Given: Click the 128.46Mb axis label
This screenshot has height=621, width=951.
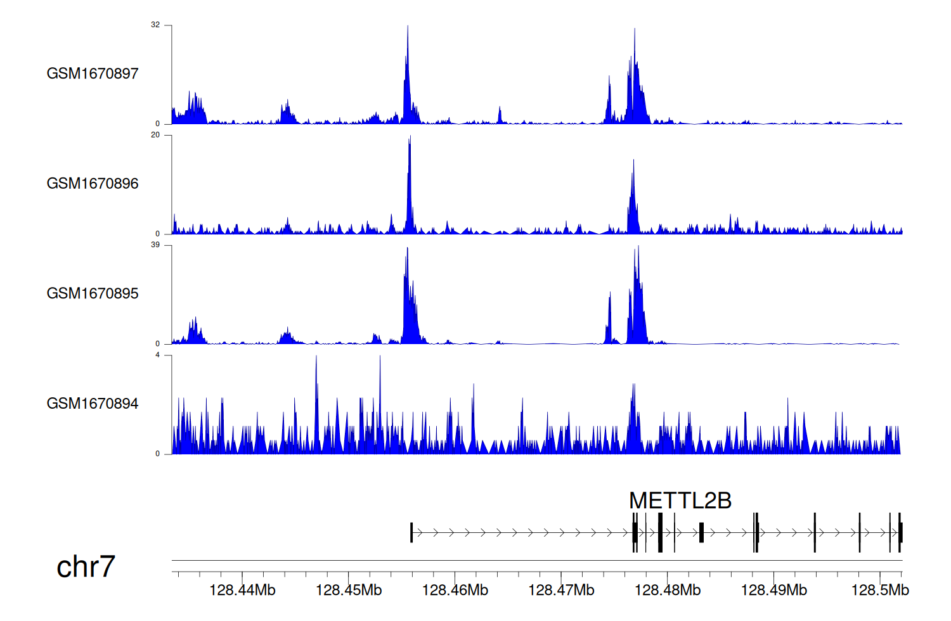Looking at the screenshot, I should tap(455, 591).
